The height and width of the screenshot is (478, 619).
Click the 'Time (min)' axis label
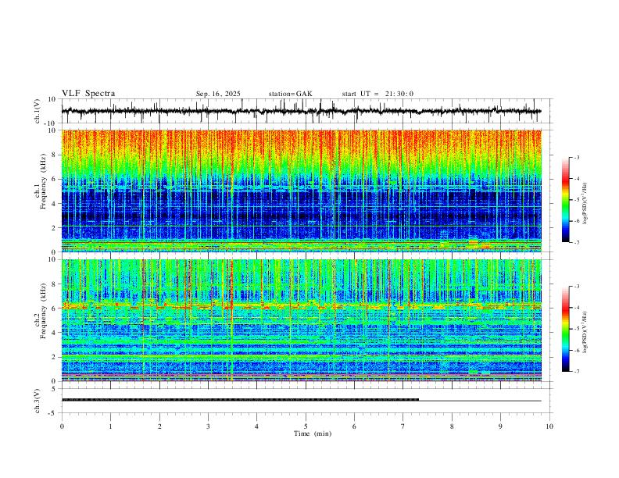point(313,433)
